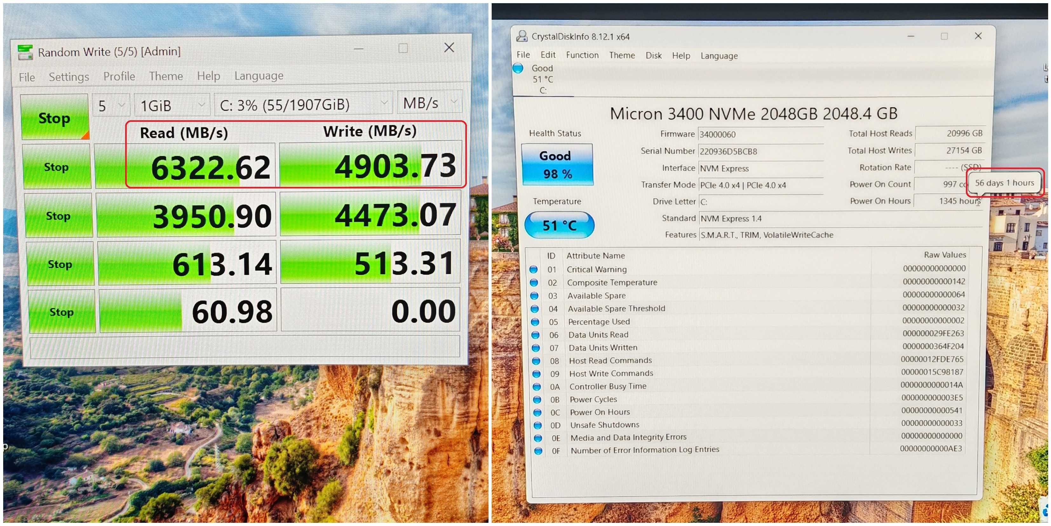This screenshot has width=1051, height=526.
Task: Open drive selector showing C: 3% (55/1907GiB)
Action: (x=303, y=104)
